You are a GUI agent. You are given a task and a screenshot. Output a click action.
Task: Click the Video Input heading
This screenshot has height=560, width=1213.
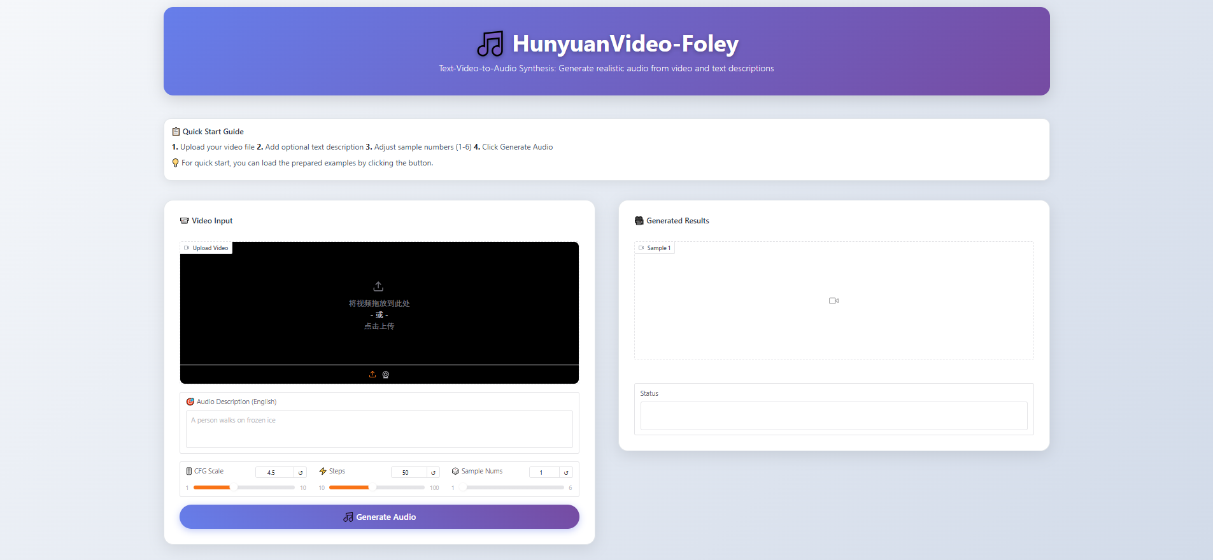tap(212, 221)
